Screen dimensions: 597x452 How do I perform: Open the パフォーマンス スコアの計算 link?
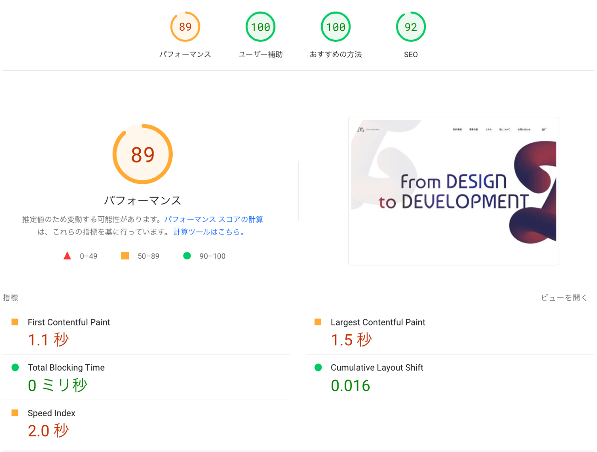(x=214, y=219)
